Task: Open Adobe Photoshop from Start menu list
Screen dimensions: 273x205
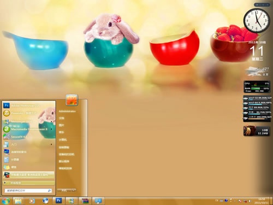Action: [x=29, y=106]
